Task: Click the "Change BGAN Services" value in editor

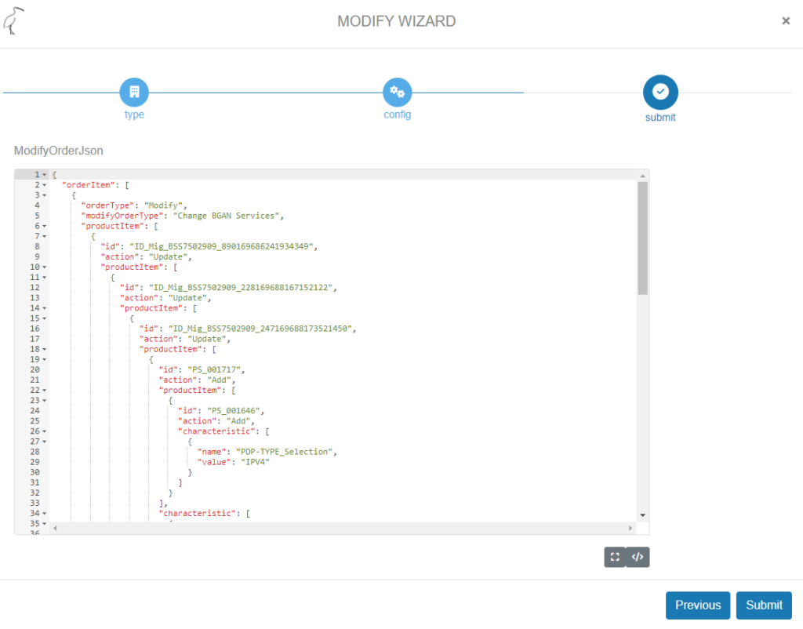Action: (x=227, y=216)
